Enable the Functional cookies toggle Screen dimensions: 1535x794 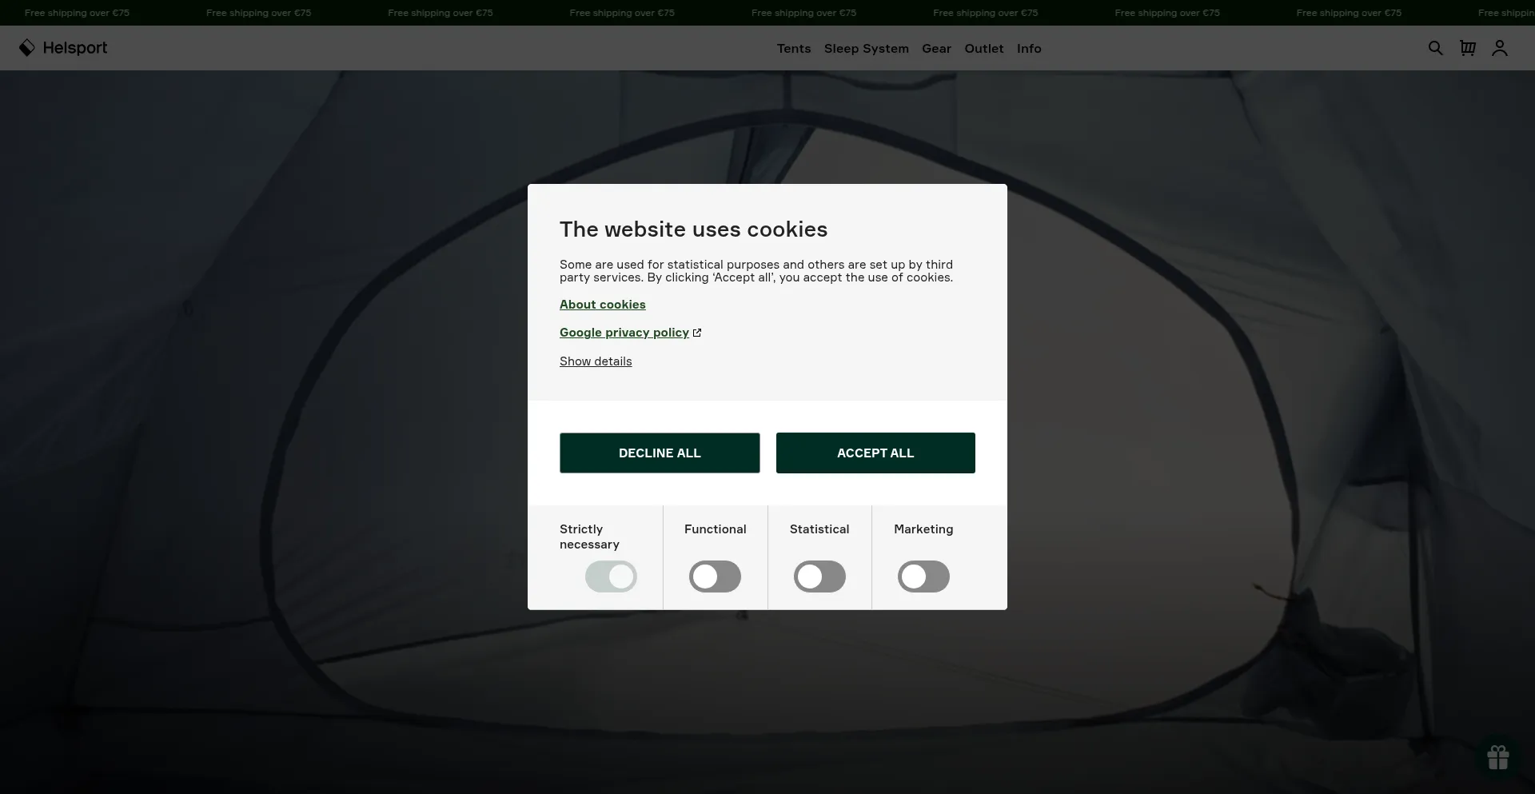[x=715, y=577]
